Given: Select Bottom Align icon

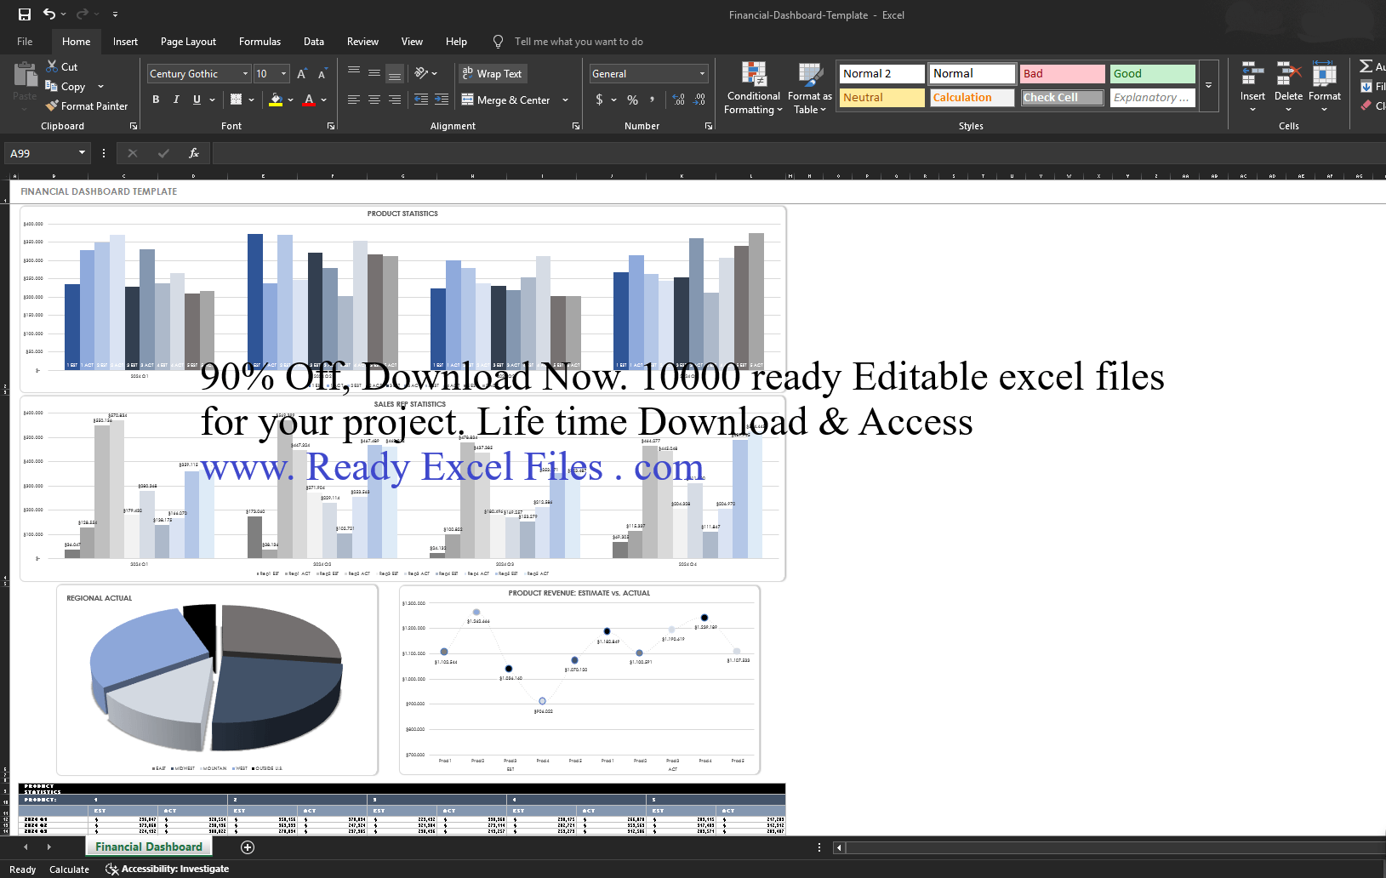Looking at the screenshot, I should pyautogui.click(x=395, y=74).
